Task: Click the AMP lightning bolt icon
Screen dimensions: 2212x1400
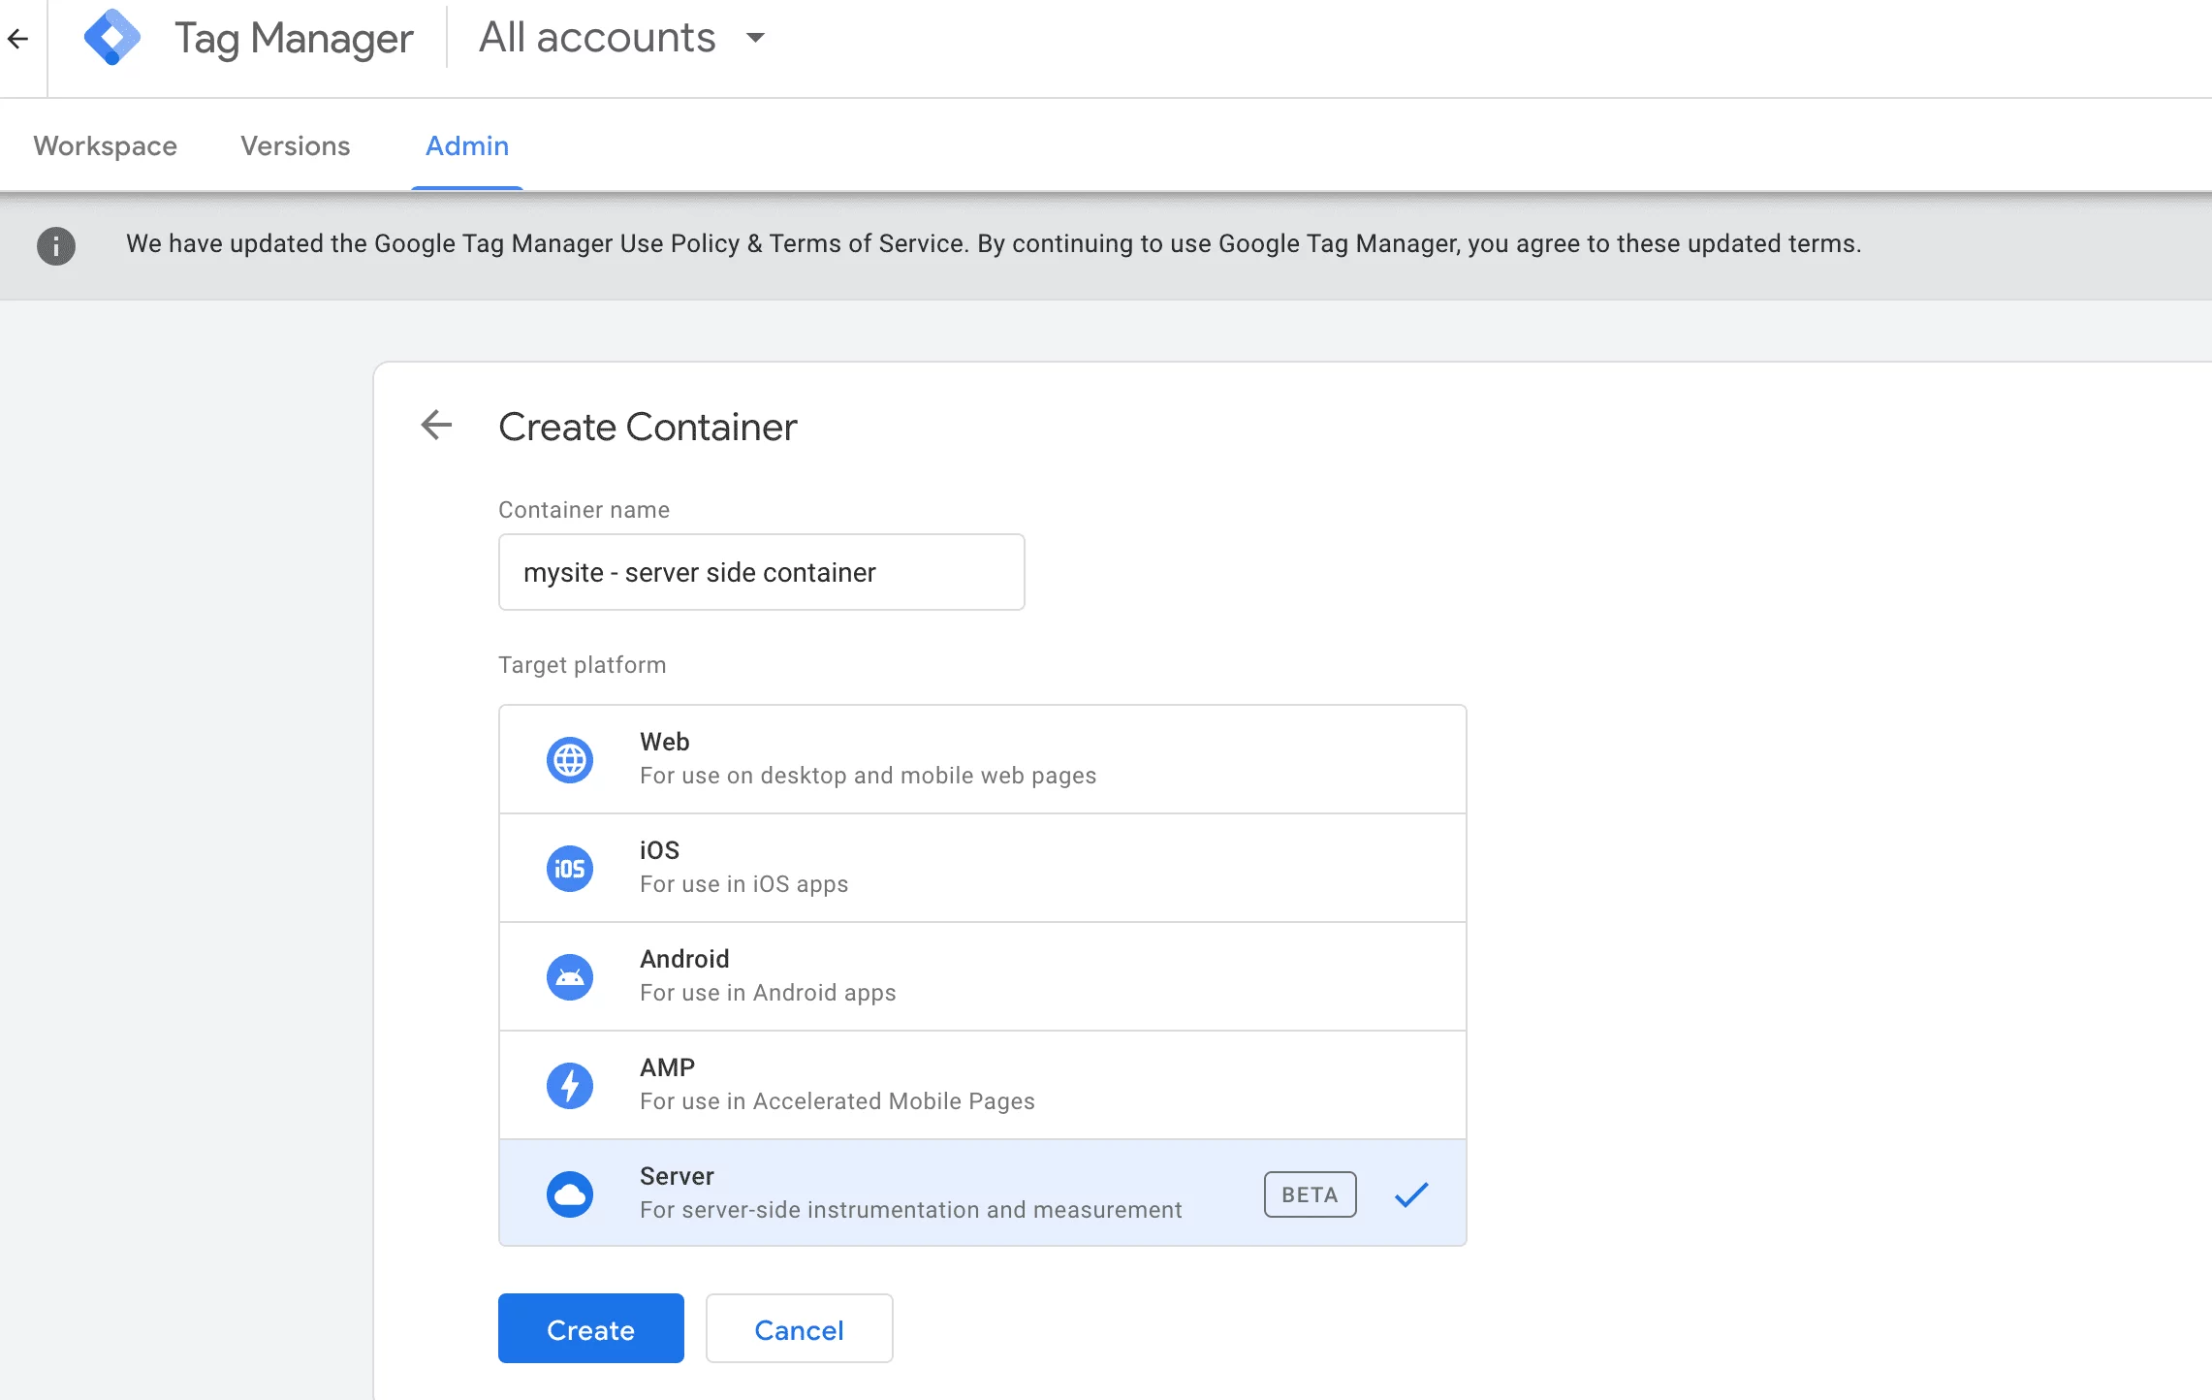Action: 570,1085
